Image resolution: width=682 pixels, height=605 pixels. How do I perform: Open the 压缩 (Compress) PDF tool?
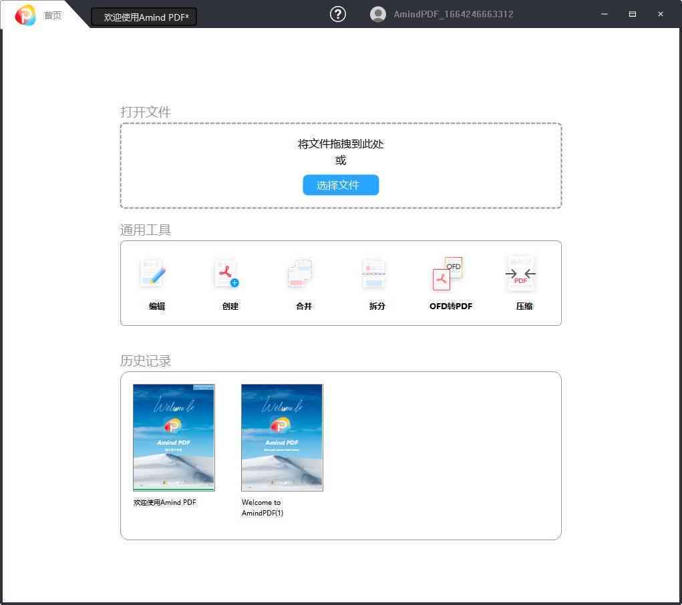[x=520, y=274]
